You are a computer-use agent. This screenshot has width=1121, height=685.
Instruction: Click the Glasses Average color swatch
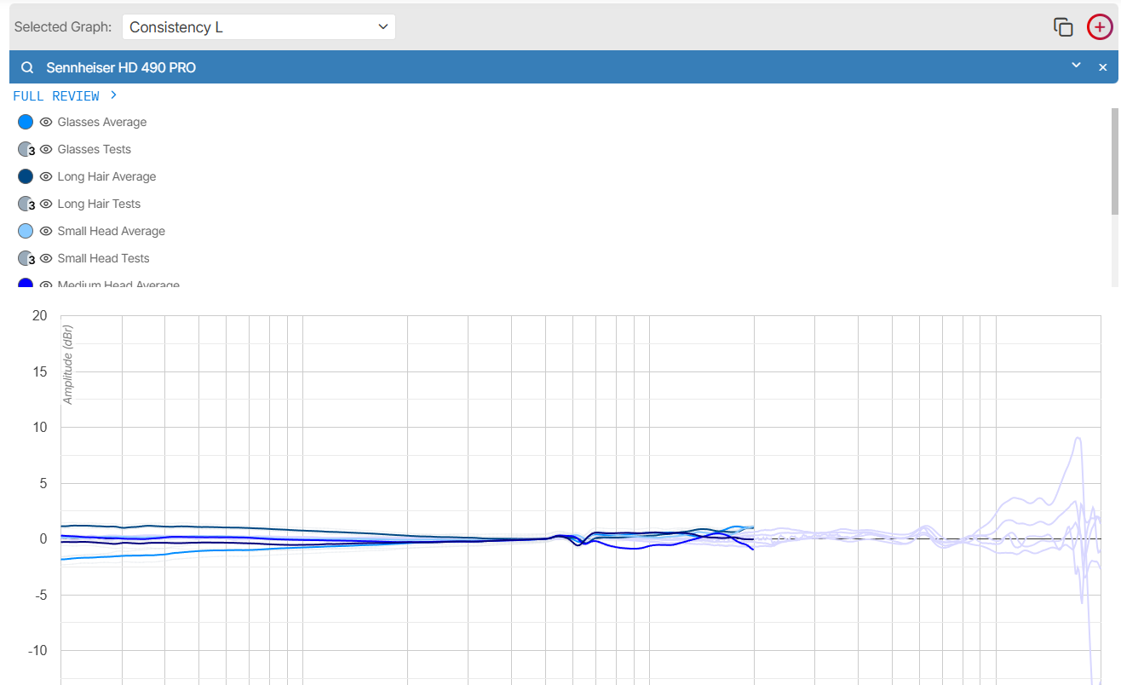[x=26, y=122]
